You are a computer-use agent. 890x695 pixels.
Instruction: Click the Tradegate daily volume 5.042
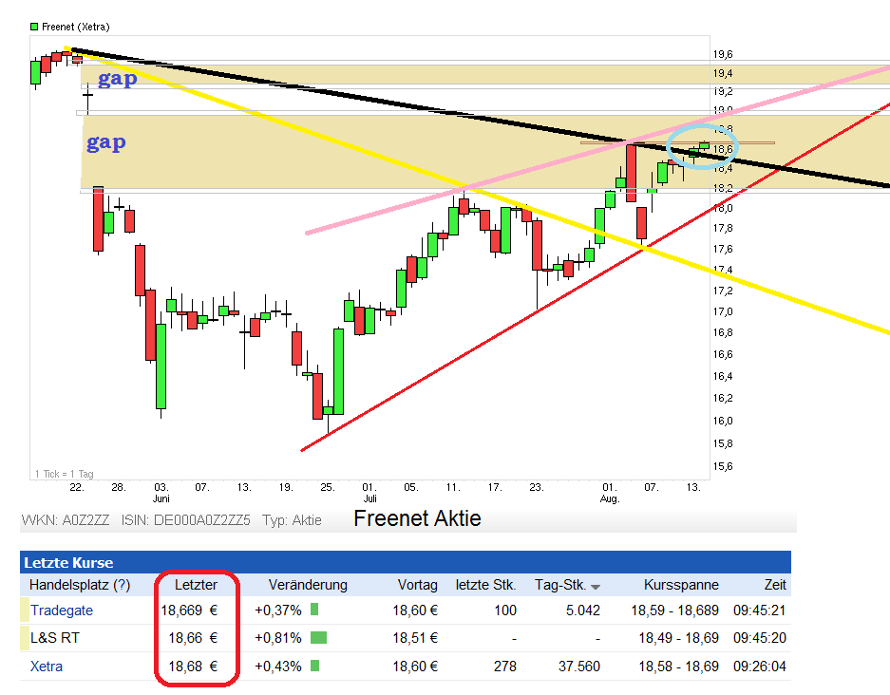[583, 610]
